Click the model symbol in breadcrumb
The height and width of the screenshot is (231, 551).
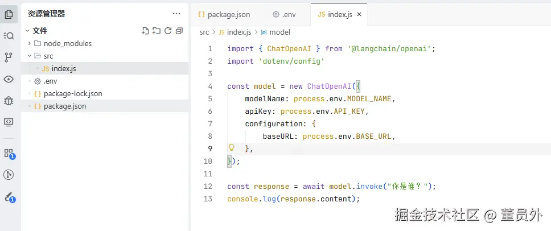(x=279, y=32)
